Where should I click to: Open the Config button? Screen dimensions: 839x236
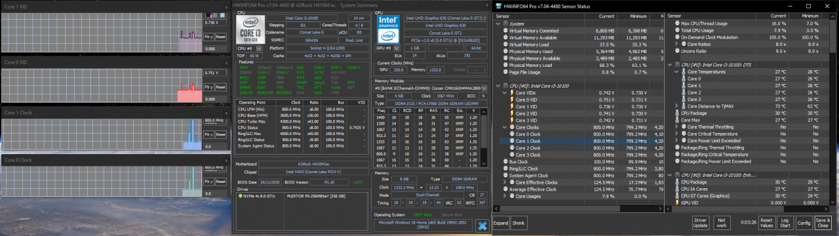(x=804, y=222)
